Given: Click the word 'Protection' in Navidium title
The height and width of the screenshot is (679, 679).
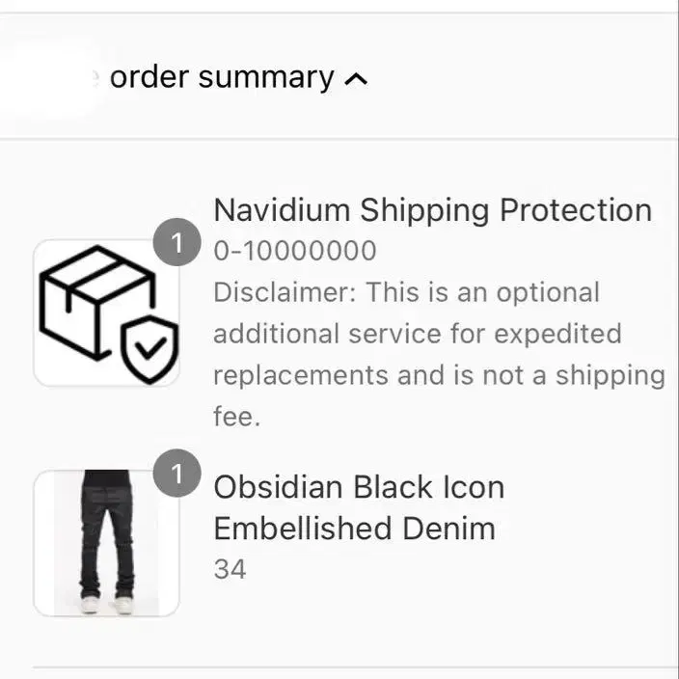Looking at the screenshot, I should point(576,211).
